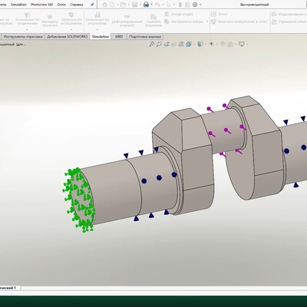Click Shell Manager ribbon button

[50, 21]
